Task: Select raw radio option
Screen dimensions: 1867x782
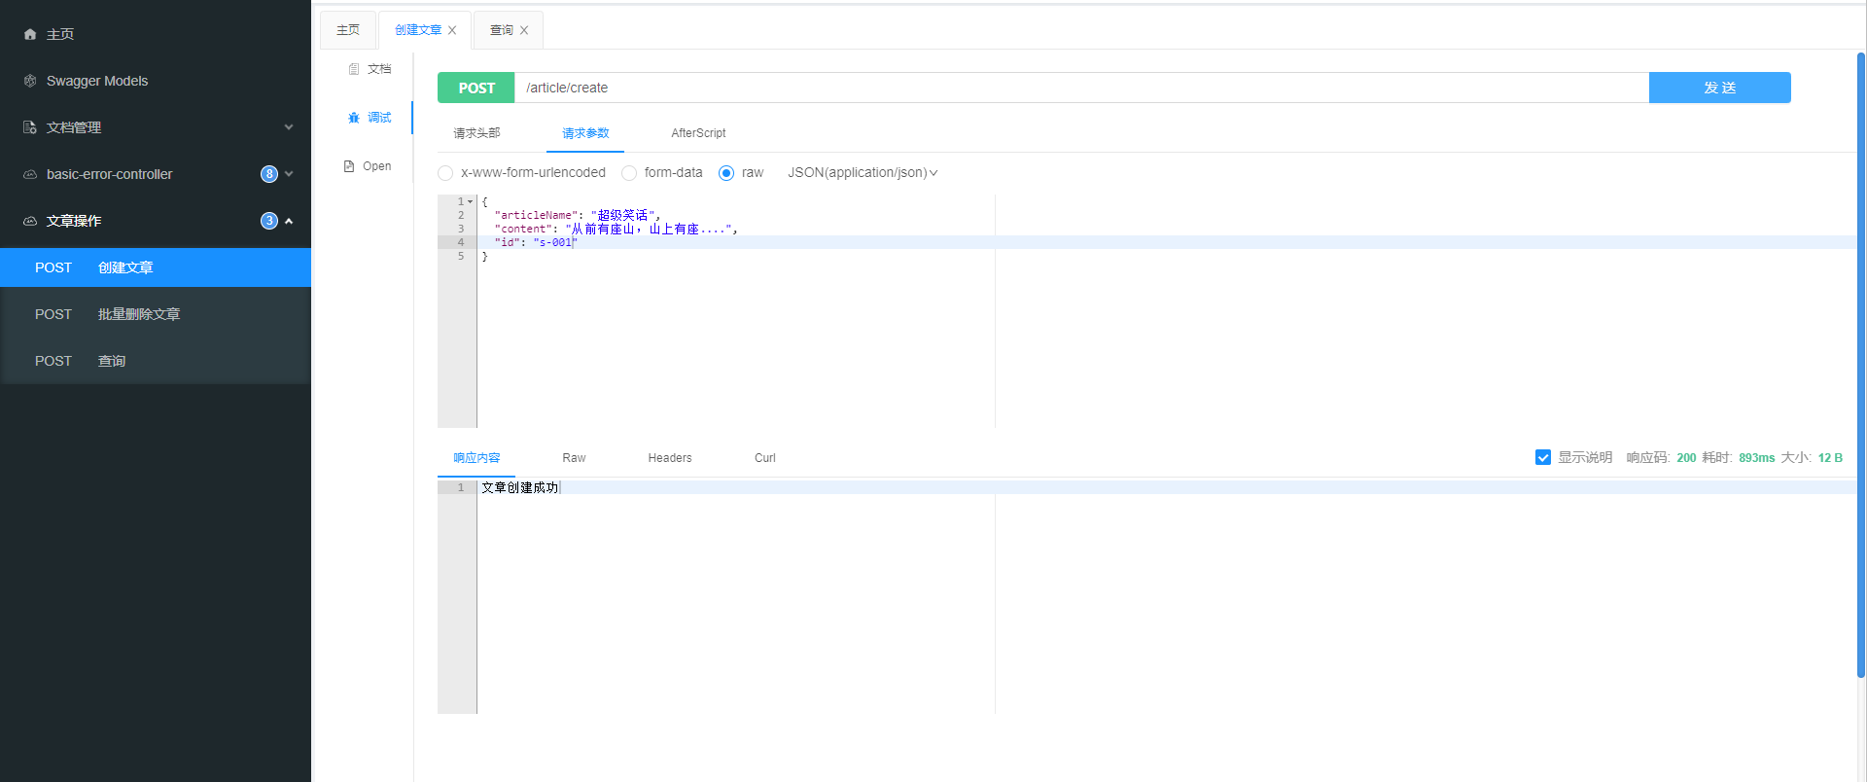Action: 726,173
